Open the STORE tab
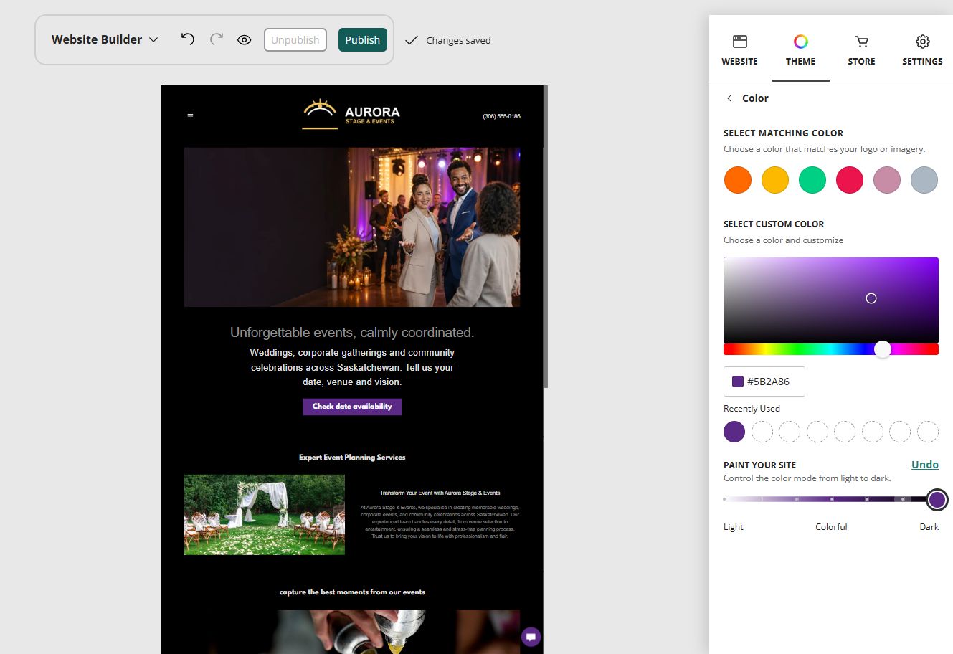 click(x=861, y=50)
